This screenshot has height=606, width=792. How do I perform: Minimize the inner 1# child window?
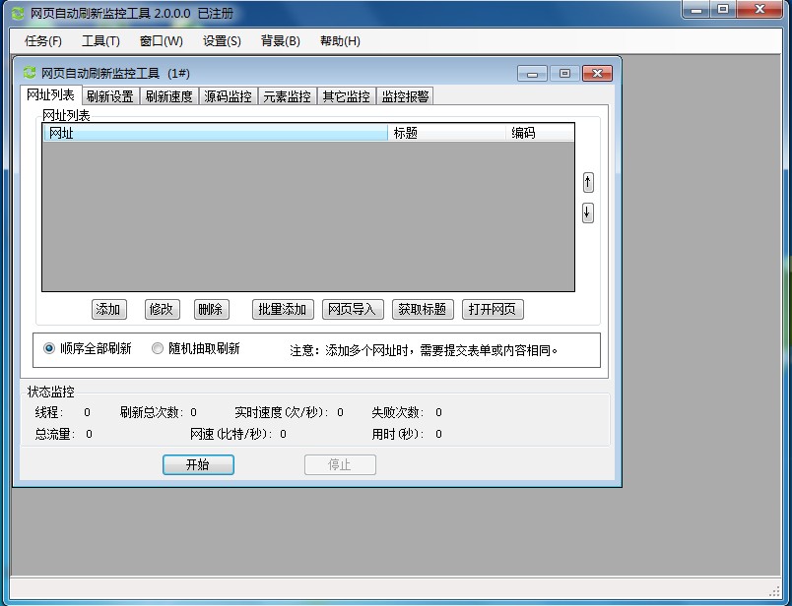[x=532, y=74]
